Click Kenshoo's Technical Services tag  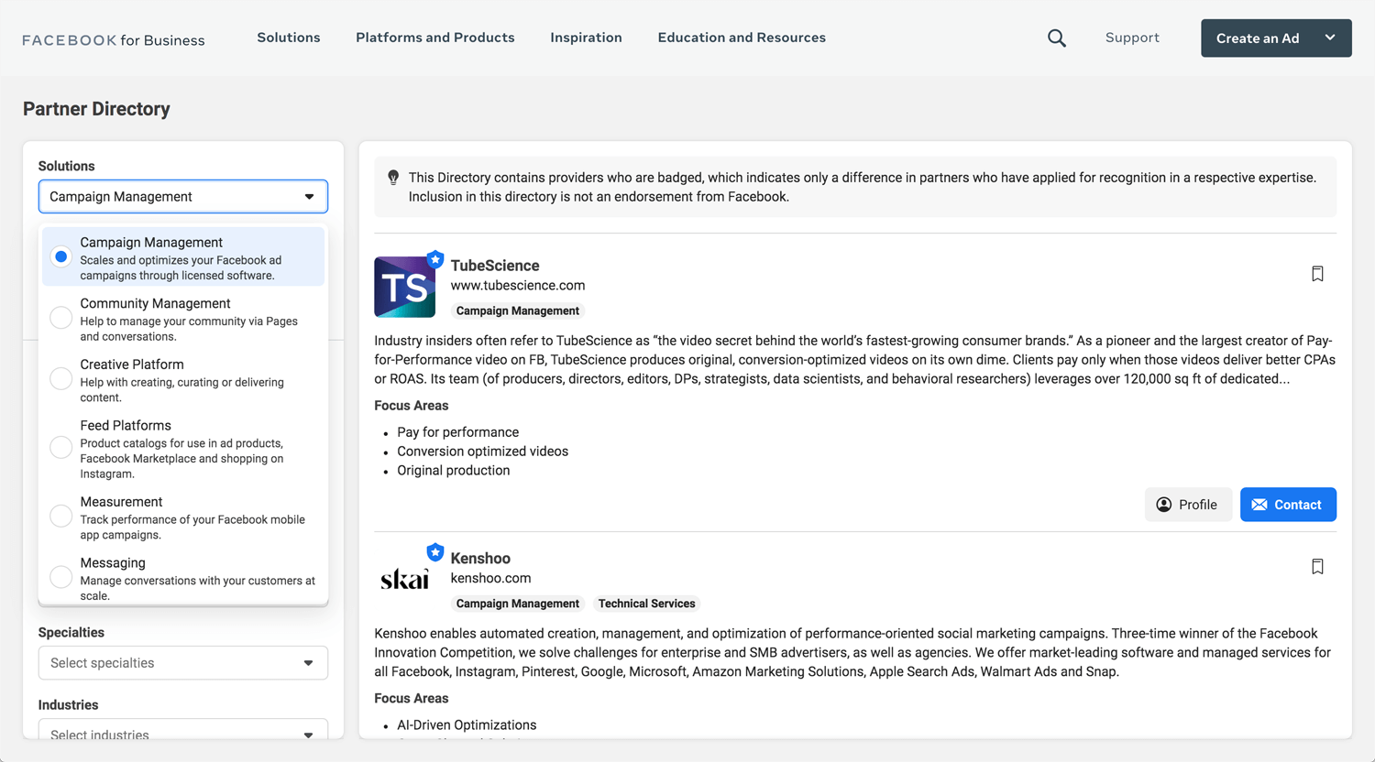pyautogui.click(x=647, y=604)
